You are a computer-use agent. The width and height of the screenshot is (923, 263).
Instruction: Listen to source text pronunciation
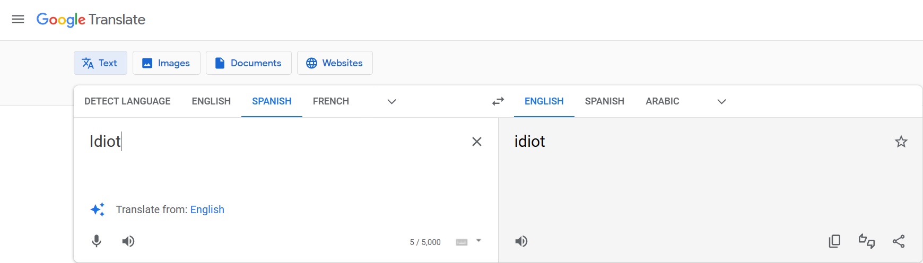128,241
